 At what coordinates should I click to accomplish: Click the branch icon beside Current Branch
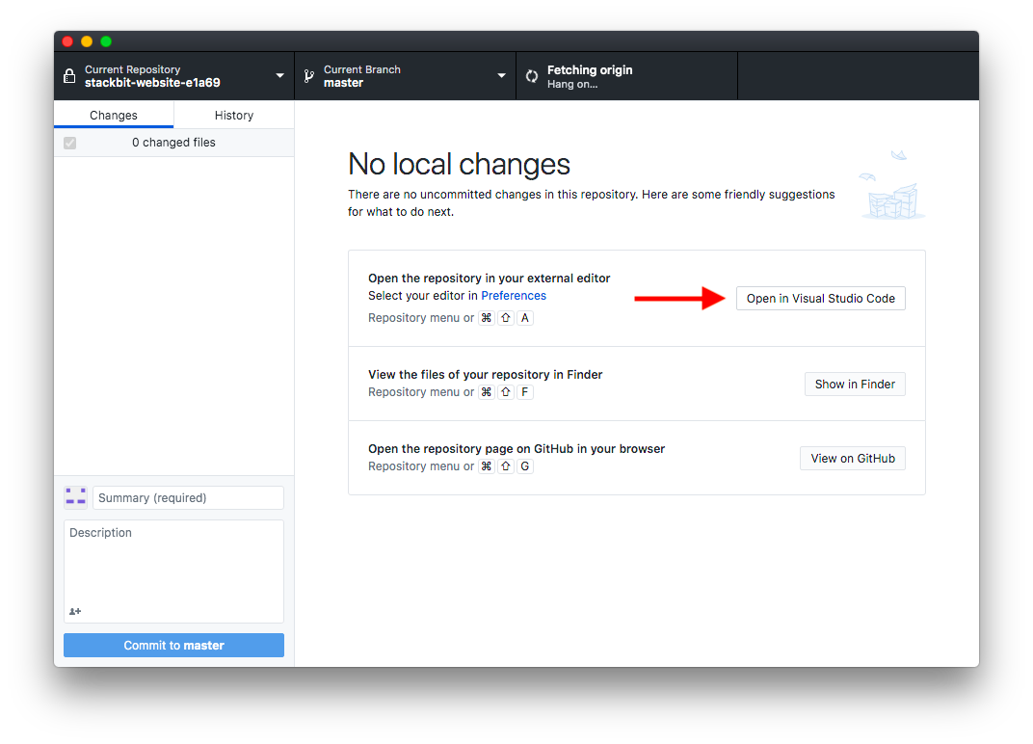pos(308,76)
